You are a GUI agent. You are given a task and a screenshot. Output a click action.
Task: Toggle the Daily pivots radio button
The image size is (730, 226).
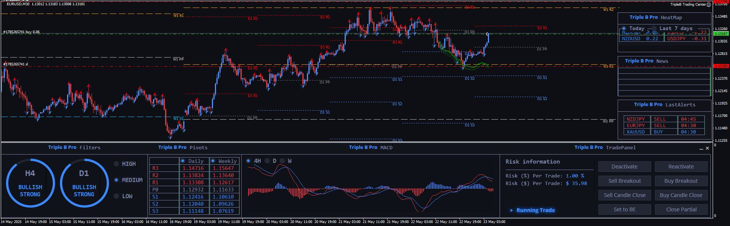[x=183, y=161]
